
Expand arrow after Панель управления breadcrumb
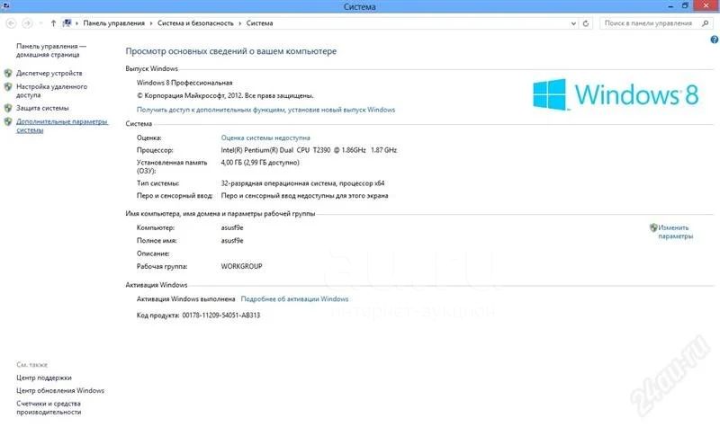[x=150, y=23]
